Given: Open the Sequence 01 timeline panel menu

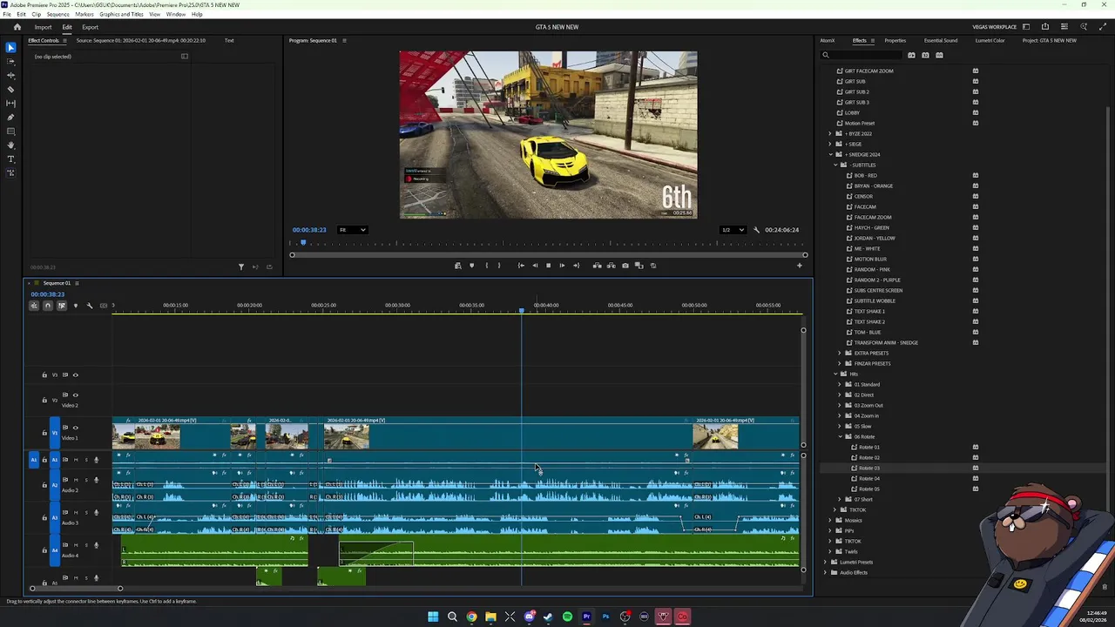Looking at the screenshot, I should [x=77, y=283].
